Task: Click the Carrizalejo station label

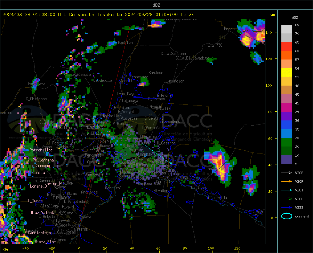Action: pyautogui.click(x=39, y=232)
